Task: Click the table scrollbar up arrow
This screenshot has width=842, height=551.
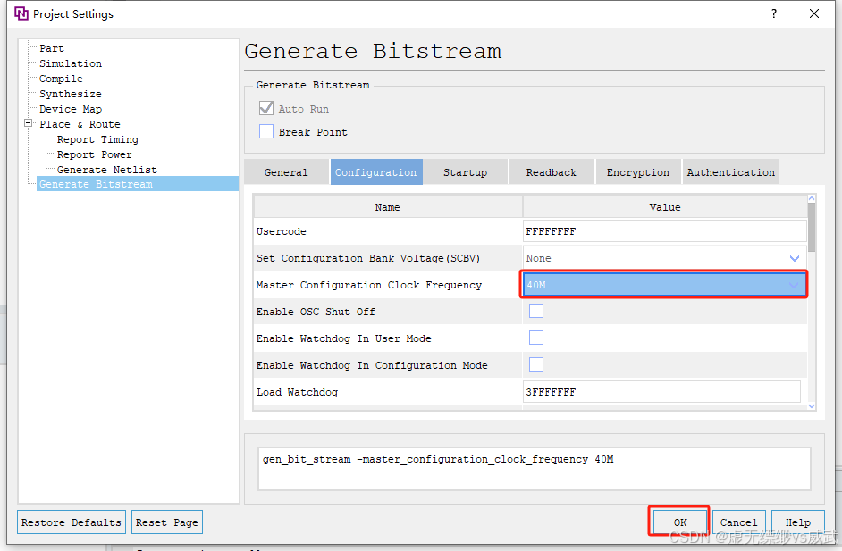Action: pyautogui.click(x=812, y=198)
